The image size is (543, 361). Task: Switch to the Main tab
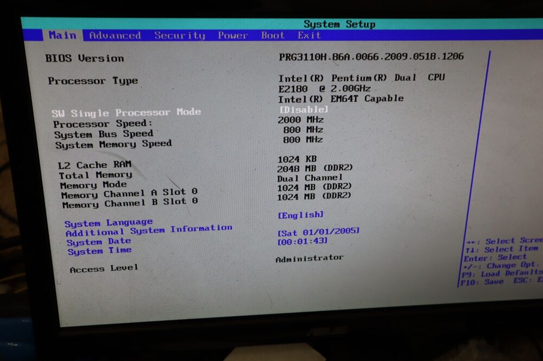[62, 35]
